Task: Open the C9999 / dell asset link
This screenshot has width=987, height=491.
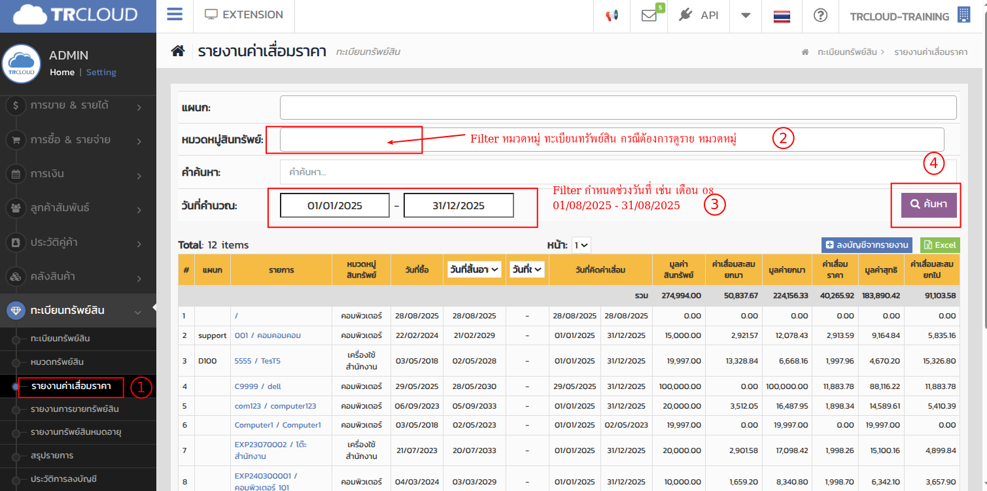Action: coord(258,386)
